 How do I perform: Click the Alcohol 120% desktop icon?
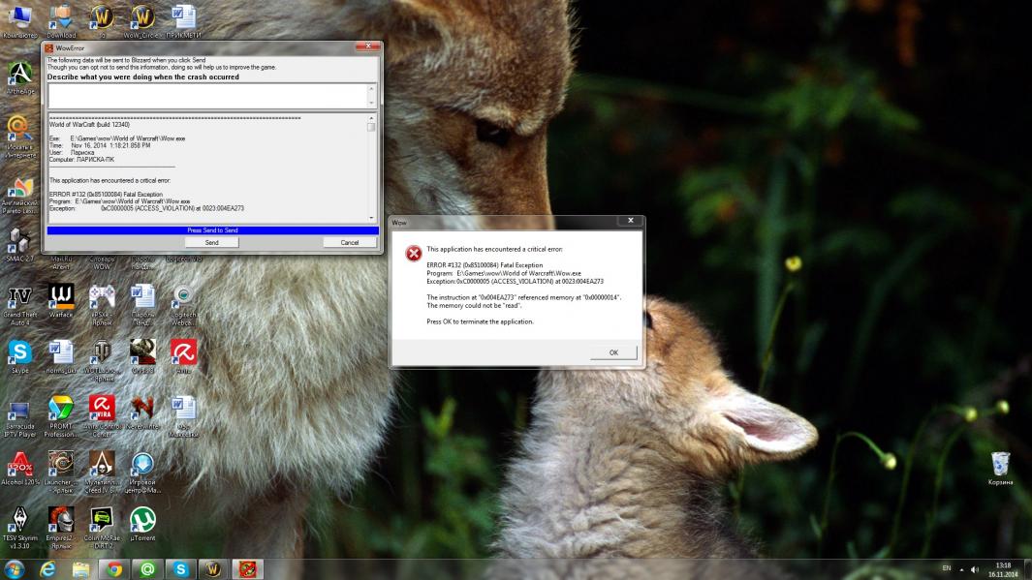pos(19,465)
